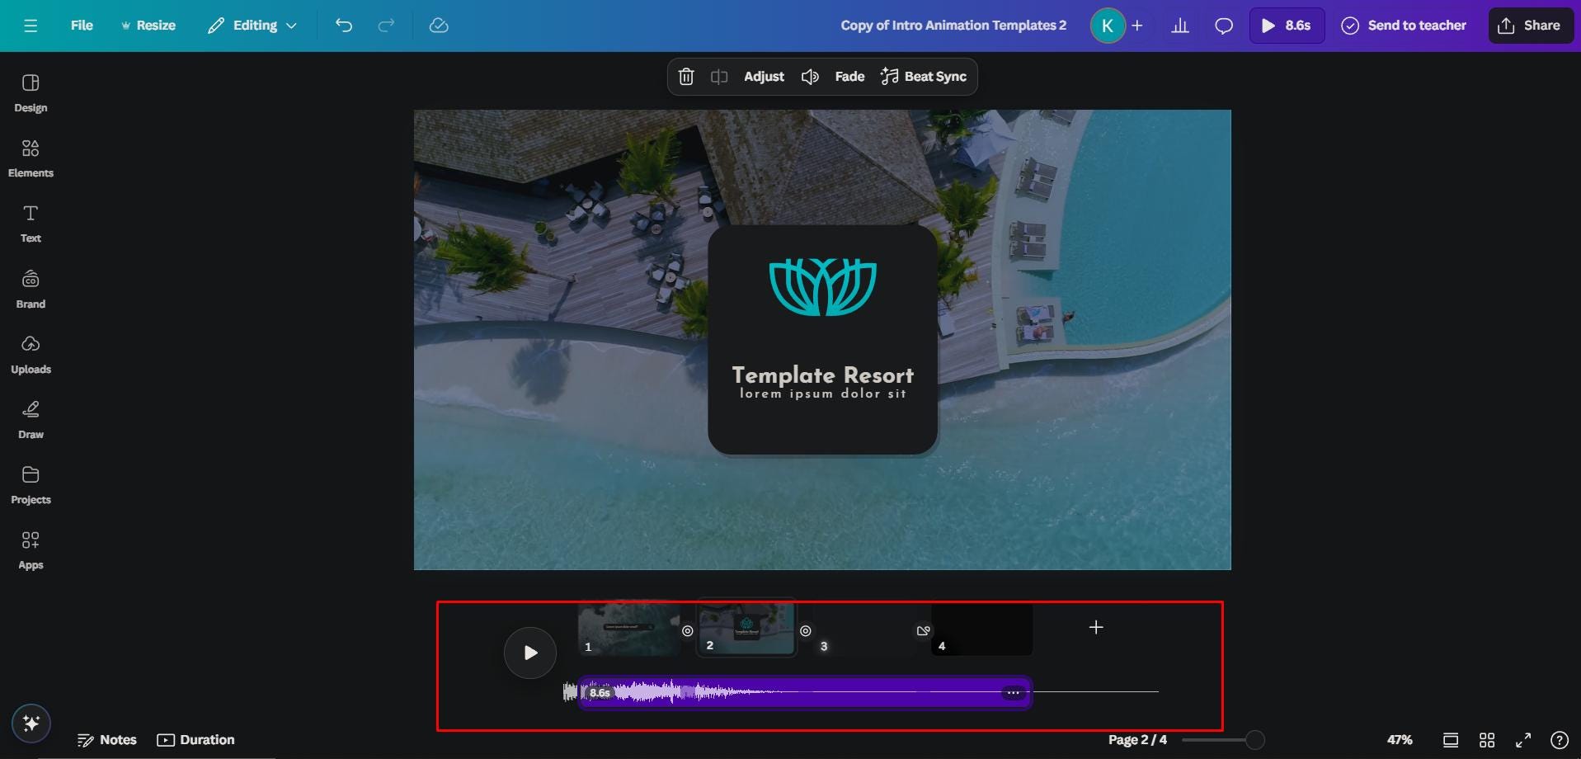The image size is (1581, 759).
Task: Open the Brand panel
Action: click(31, 290)
